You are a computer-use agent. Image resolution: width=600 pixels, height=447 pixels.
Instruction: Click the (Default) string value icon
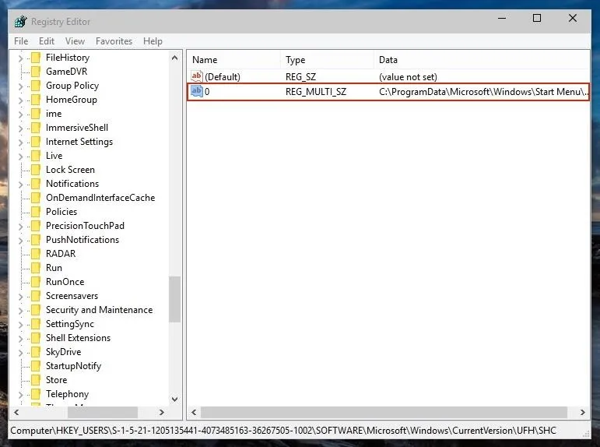(197, 76)
